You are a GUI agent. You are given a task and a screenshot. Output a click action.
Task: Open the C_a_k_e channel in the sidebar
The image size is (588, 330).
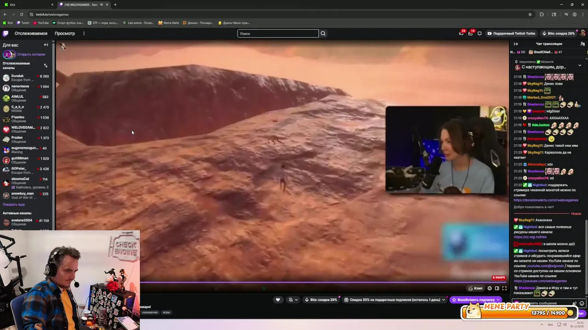(27, 109)
